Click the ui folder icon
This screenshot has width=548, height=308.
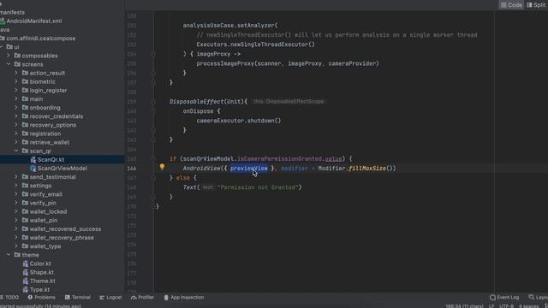coord(9,47)
